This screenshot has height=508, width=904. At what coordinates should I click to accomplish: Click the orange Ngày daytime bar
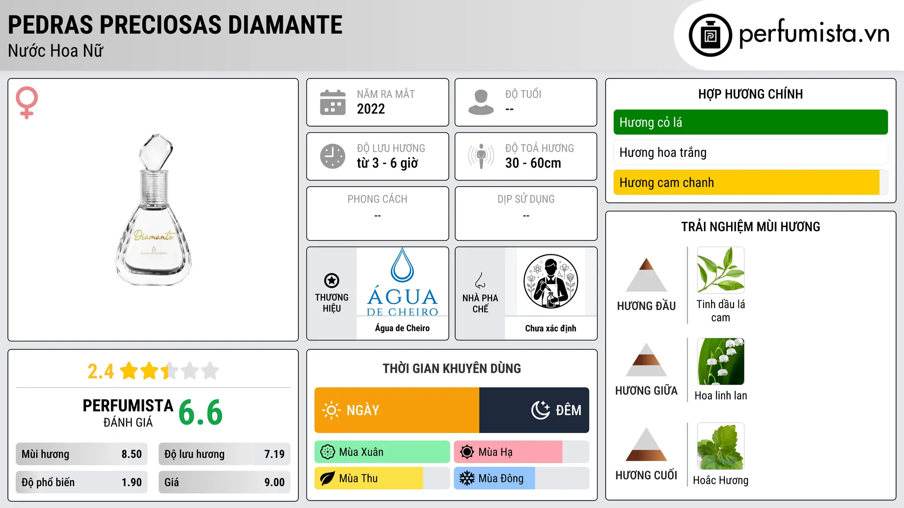(x=397, y=410)
